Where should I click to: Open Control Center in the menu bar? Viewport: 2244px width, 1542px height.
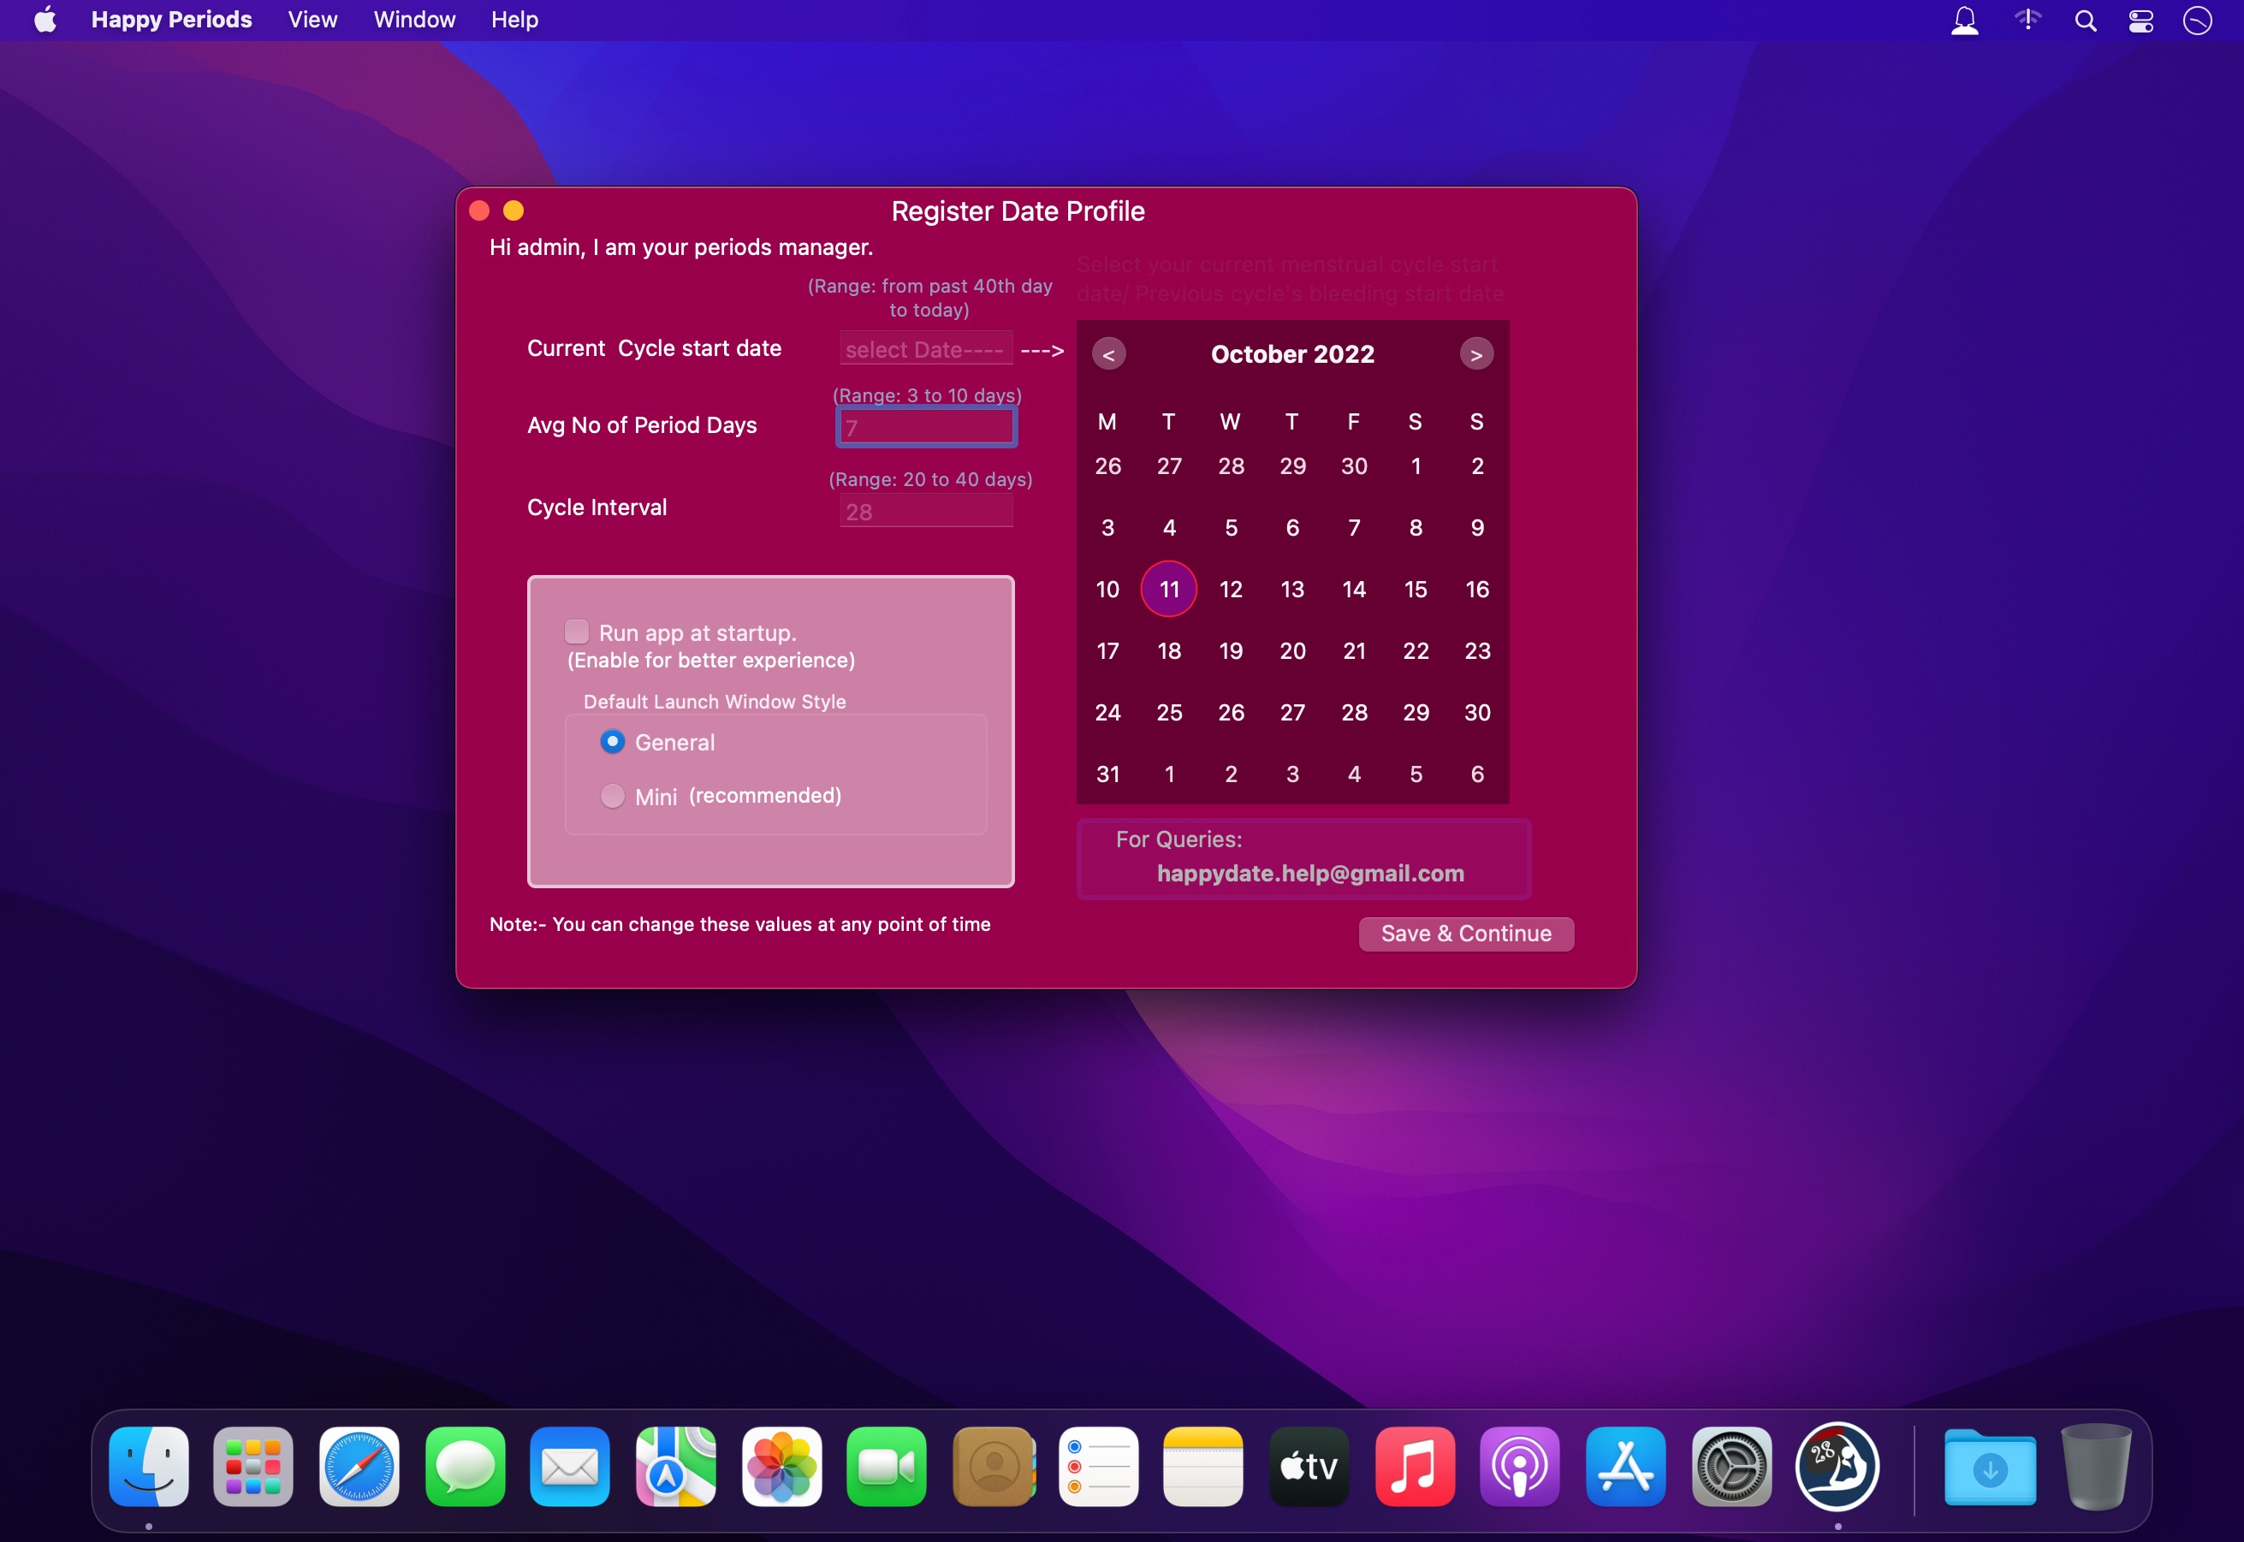pos(2140,21)
